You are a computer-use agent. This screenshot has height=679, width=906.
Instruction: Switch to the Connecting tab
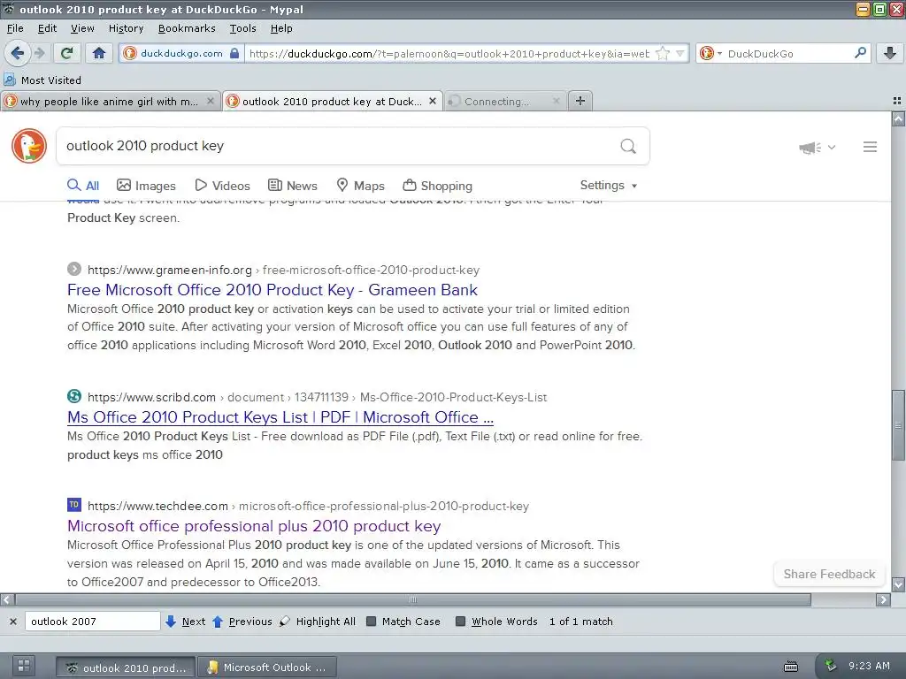[497, 102]
